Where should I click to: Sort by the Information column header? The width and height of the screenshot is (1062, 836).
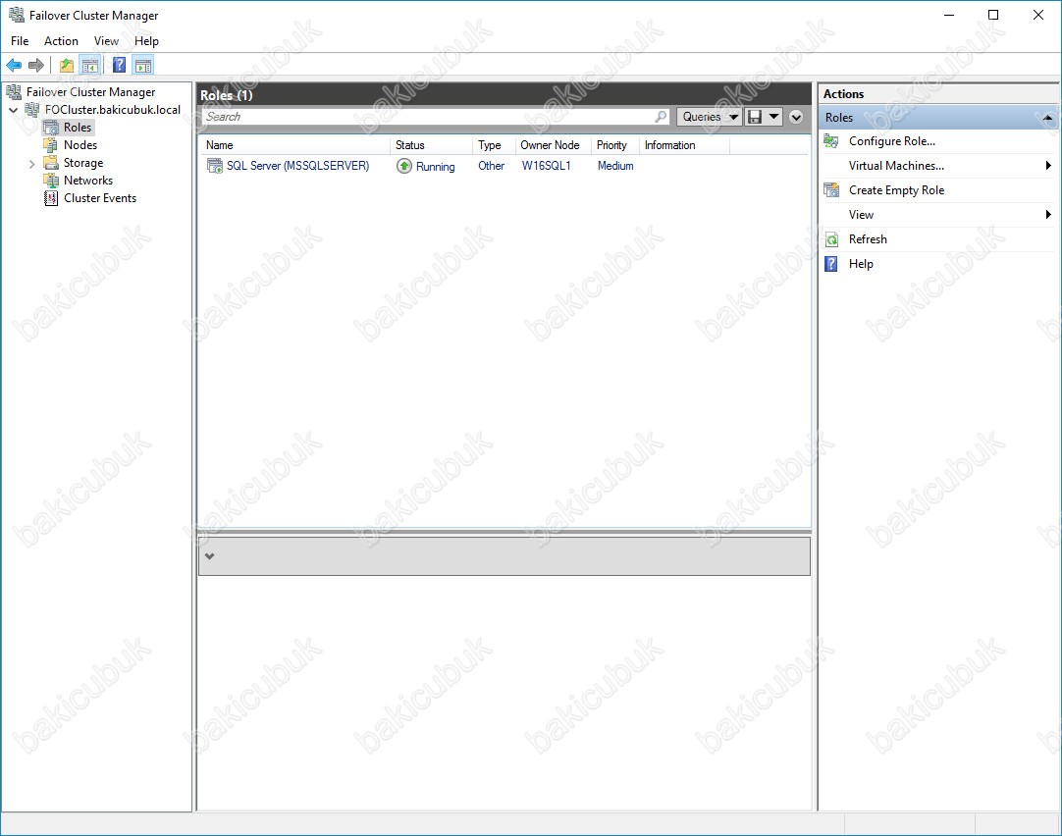pyautogui.click(x=684, y=145)
